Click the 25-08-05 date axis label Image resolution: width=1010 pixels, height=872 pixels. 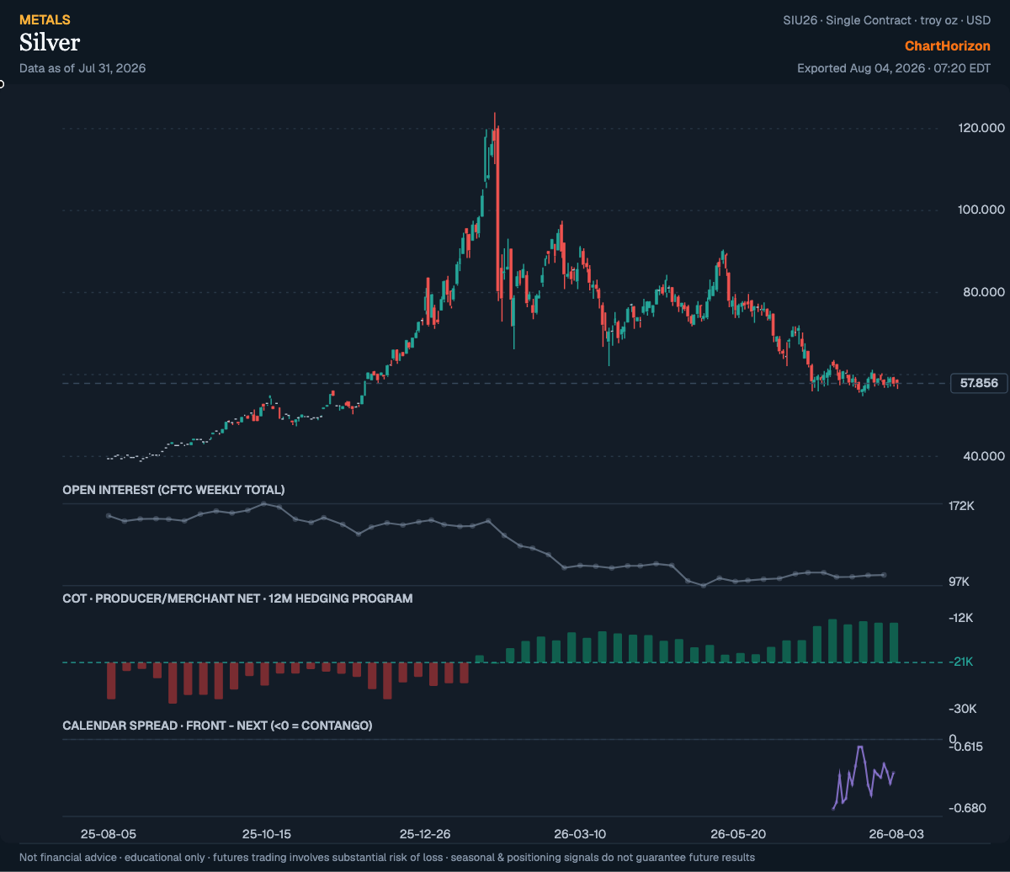point(108,834)
